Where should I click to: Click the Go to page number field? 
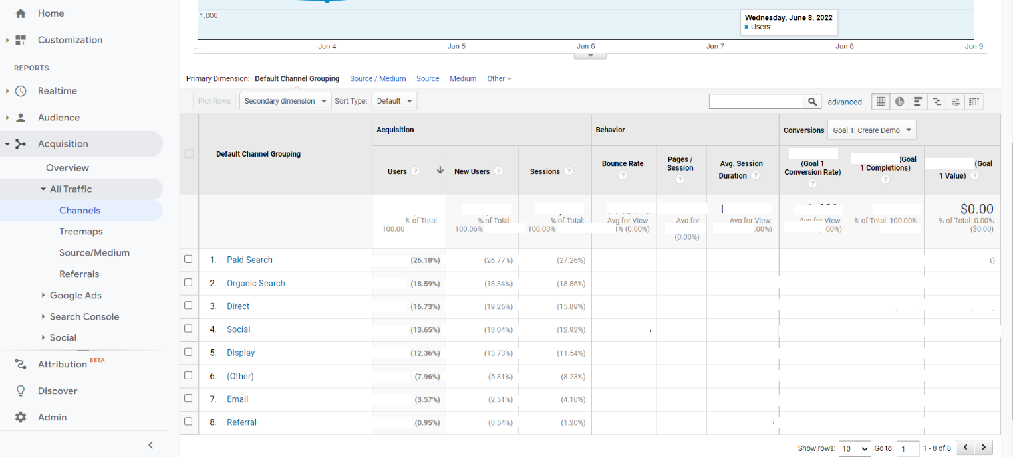point(908,449)
